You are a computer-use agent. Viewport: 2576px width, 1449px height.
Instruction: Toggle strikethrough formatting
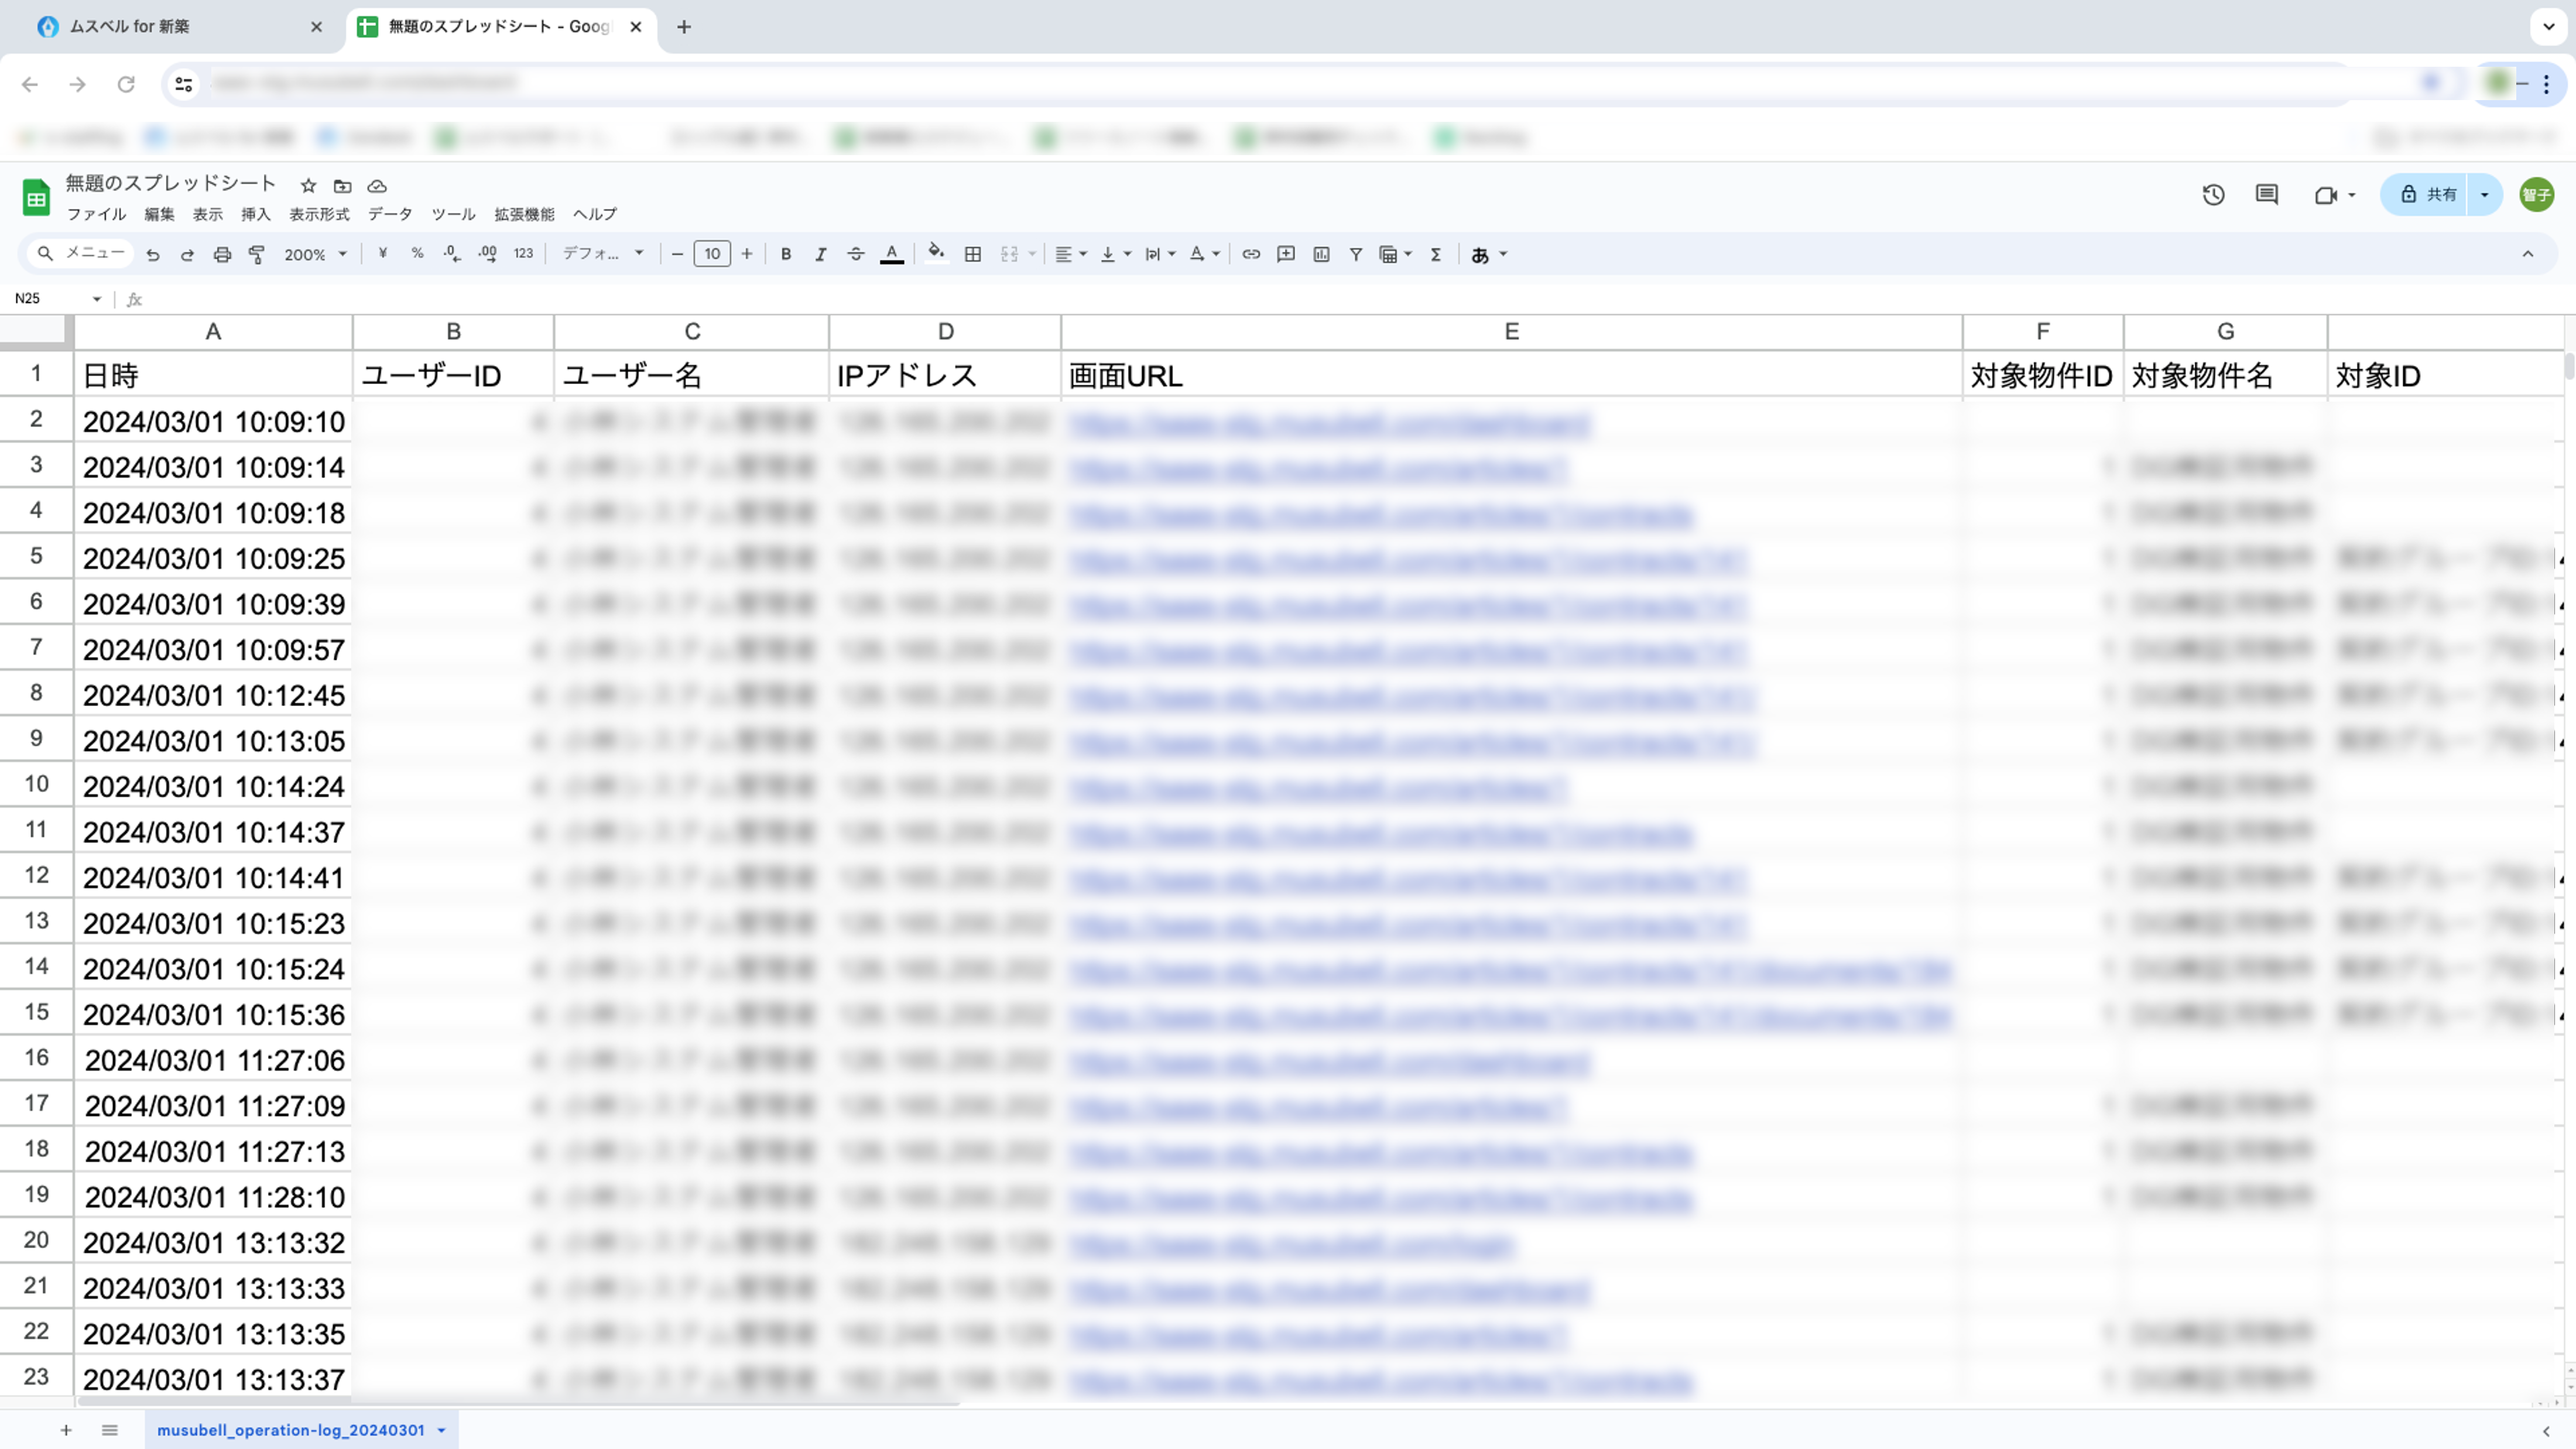click(x=855, y=255)
